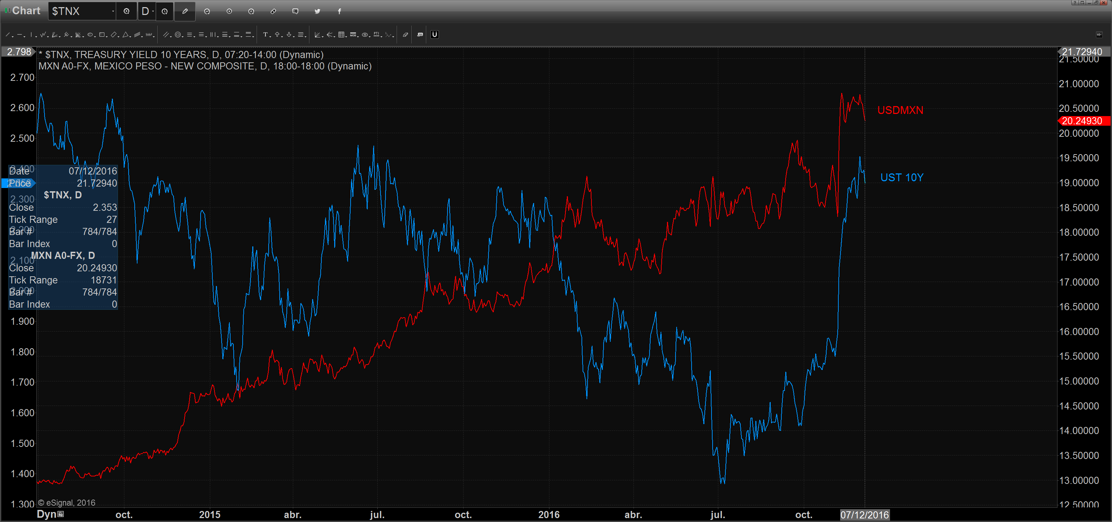Select the MOB study tool
The height and width of the screenshot is (522, 1112).
[353, 35]
